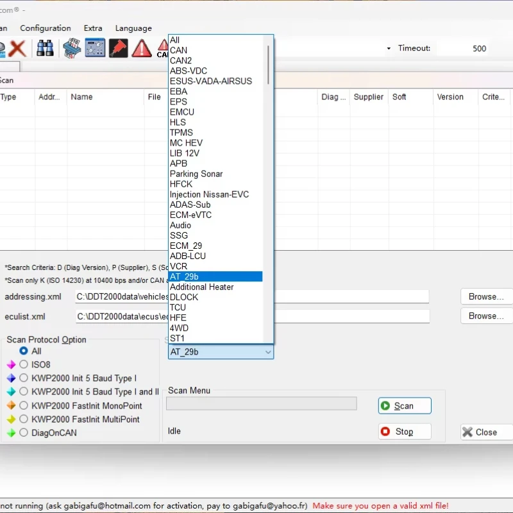Open the binoculars search icon
The image size is (513, 513).
coord(45,48)
